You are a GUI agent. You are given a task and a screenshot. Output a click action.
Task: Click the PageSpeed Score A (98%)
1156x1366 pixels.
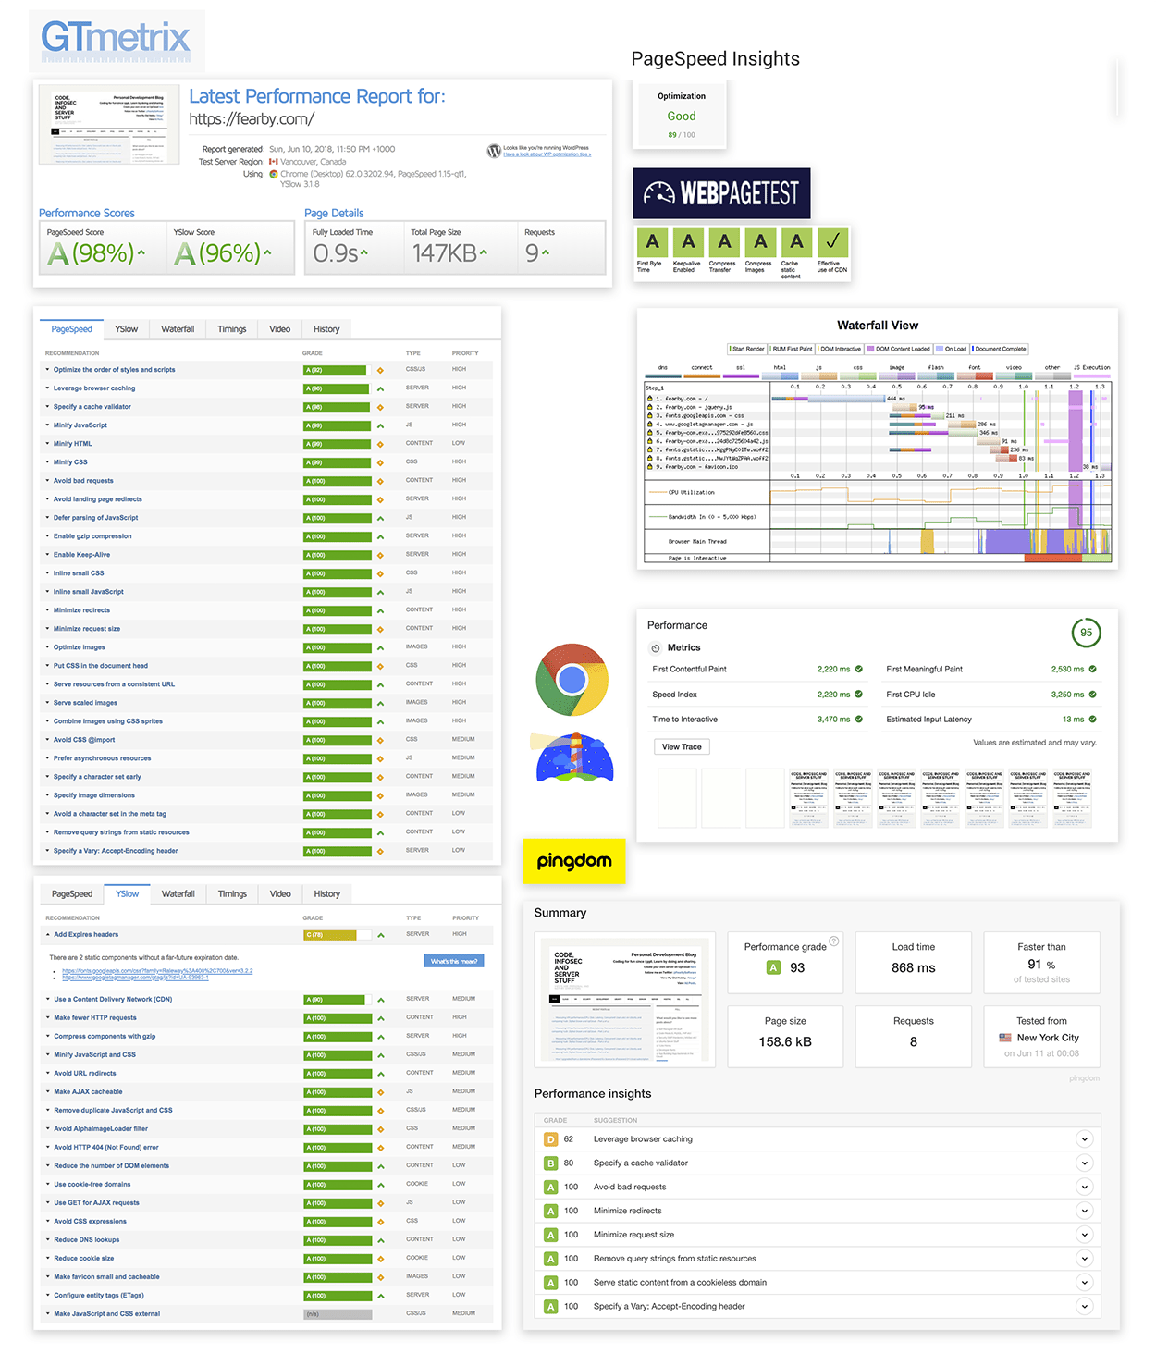pos(96,252)
